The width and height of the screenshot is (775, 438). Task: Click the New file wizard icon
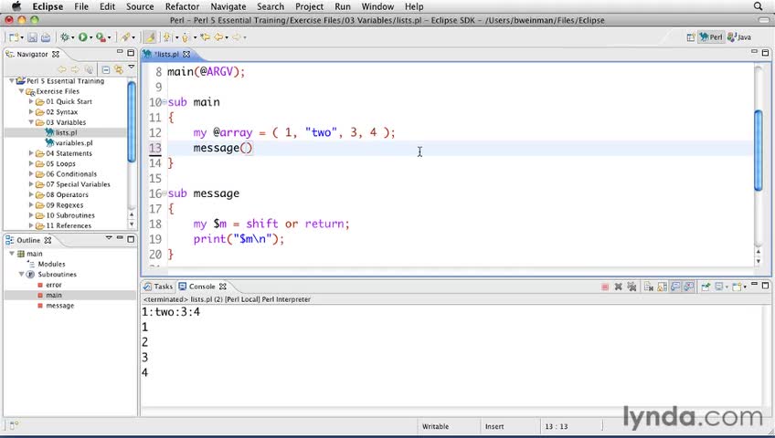point(14,37)
